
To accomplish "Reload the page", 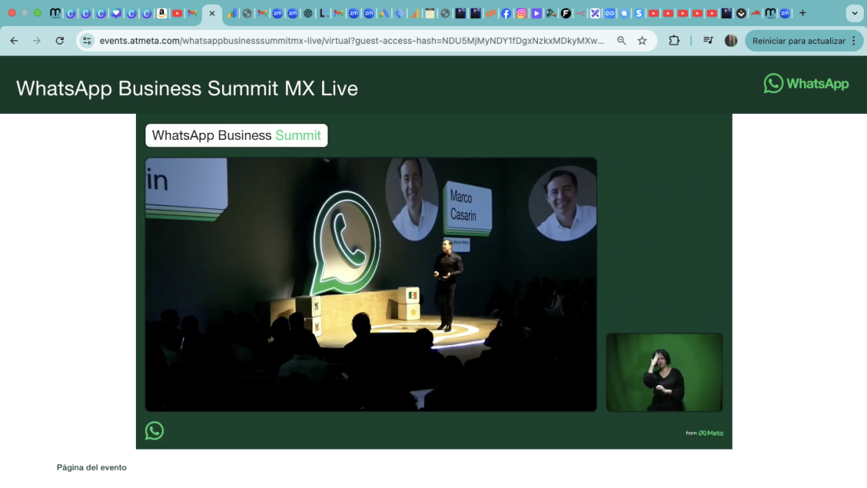I will pyautogui.click(x=60, y=41).
